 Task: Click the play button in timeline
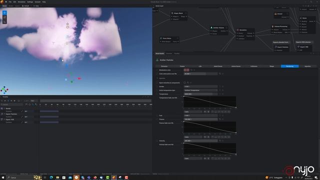(8, 101)
